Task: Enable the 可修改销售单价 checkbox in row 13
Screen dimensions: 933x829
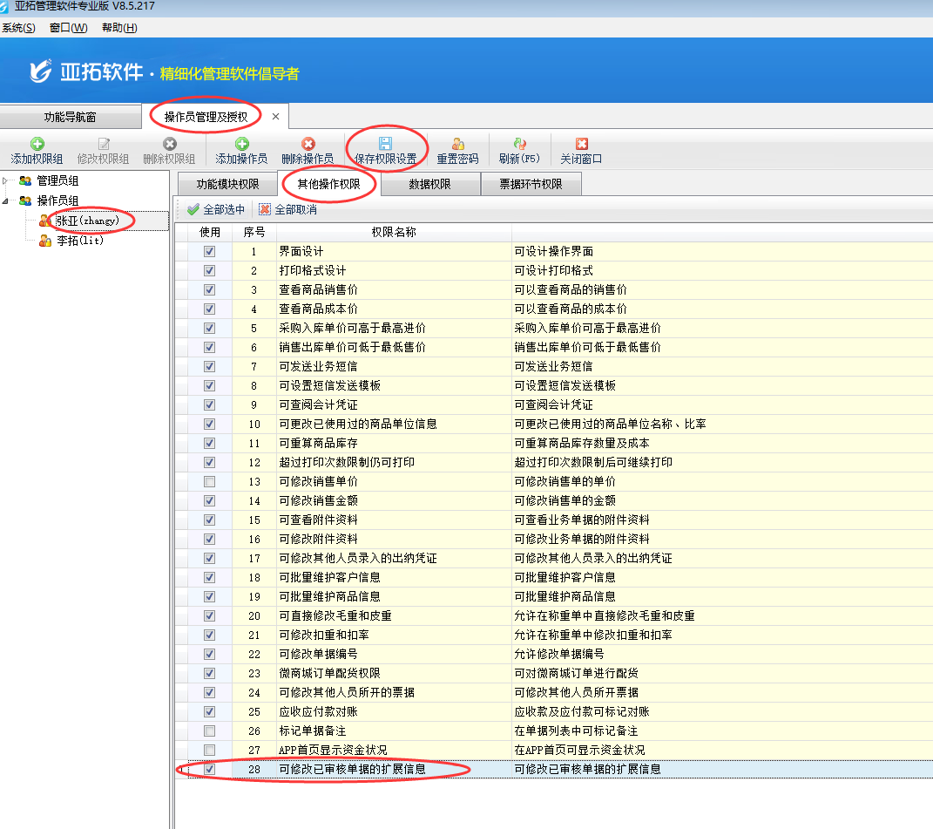Action: pyautogui.click(x=209, y=481)
